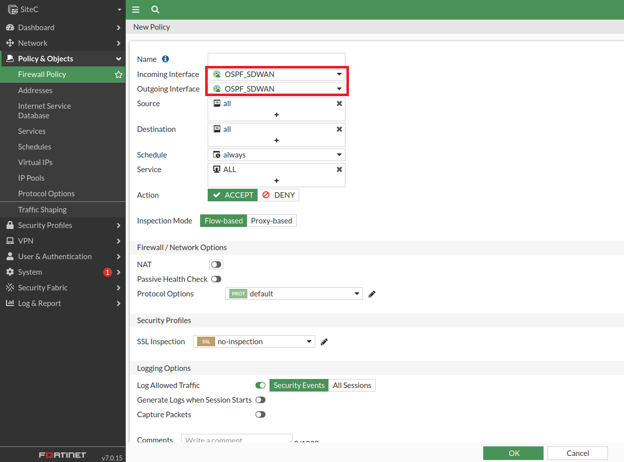Open the Protocol Options dropdown
The image size is (624, 462).
pos(294,293)
